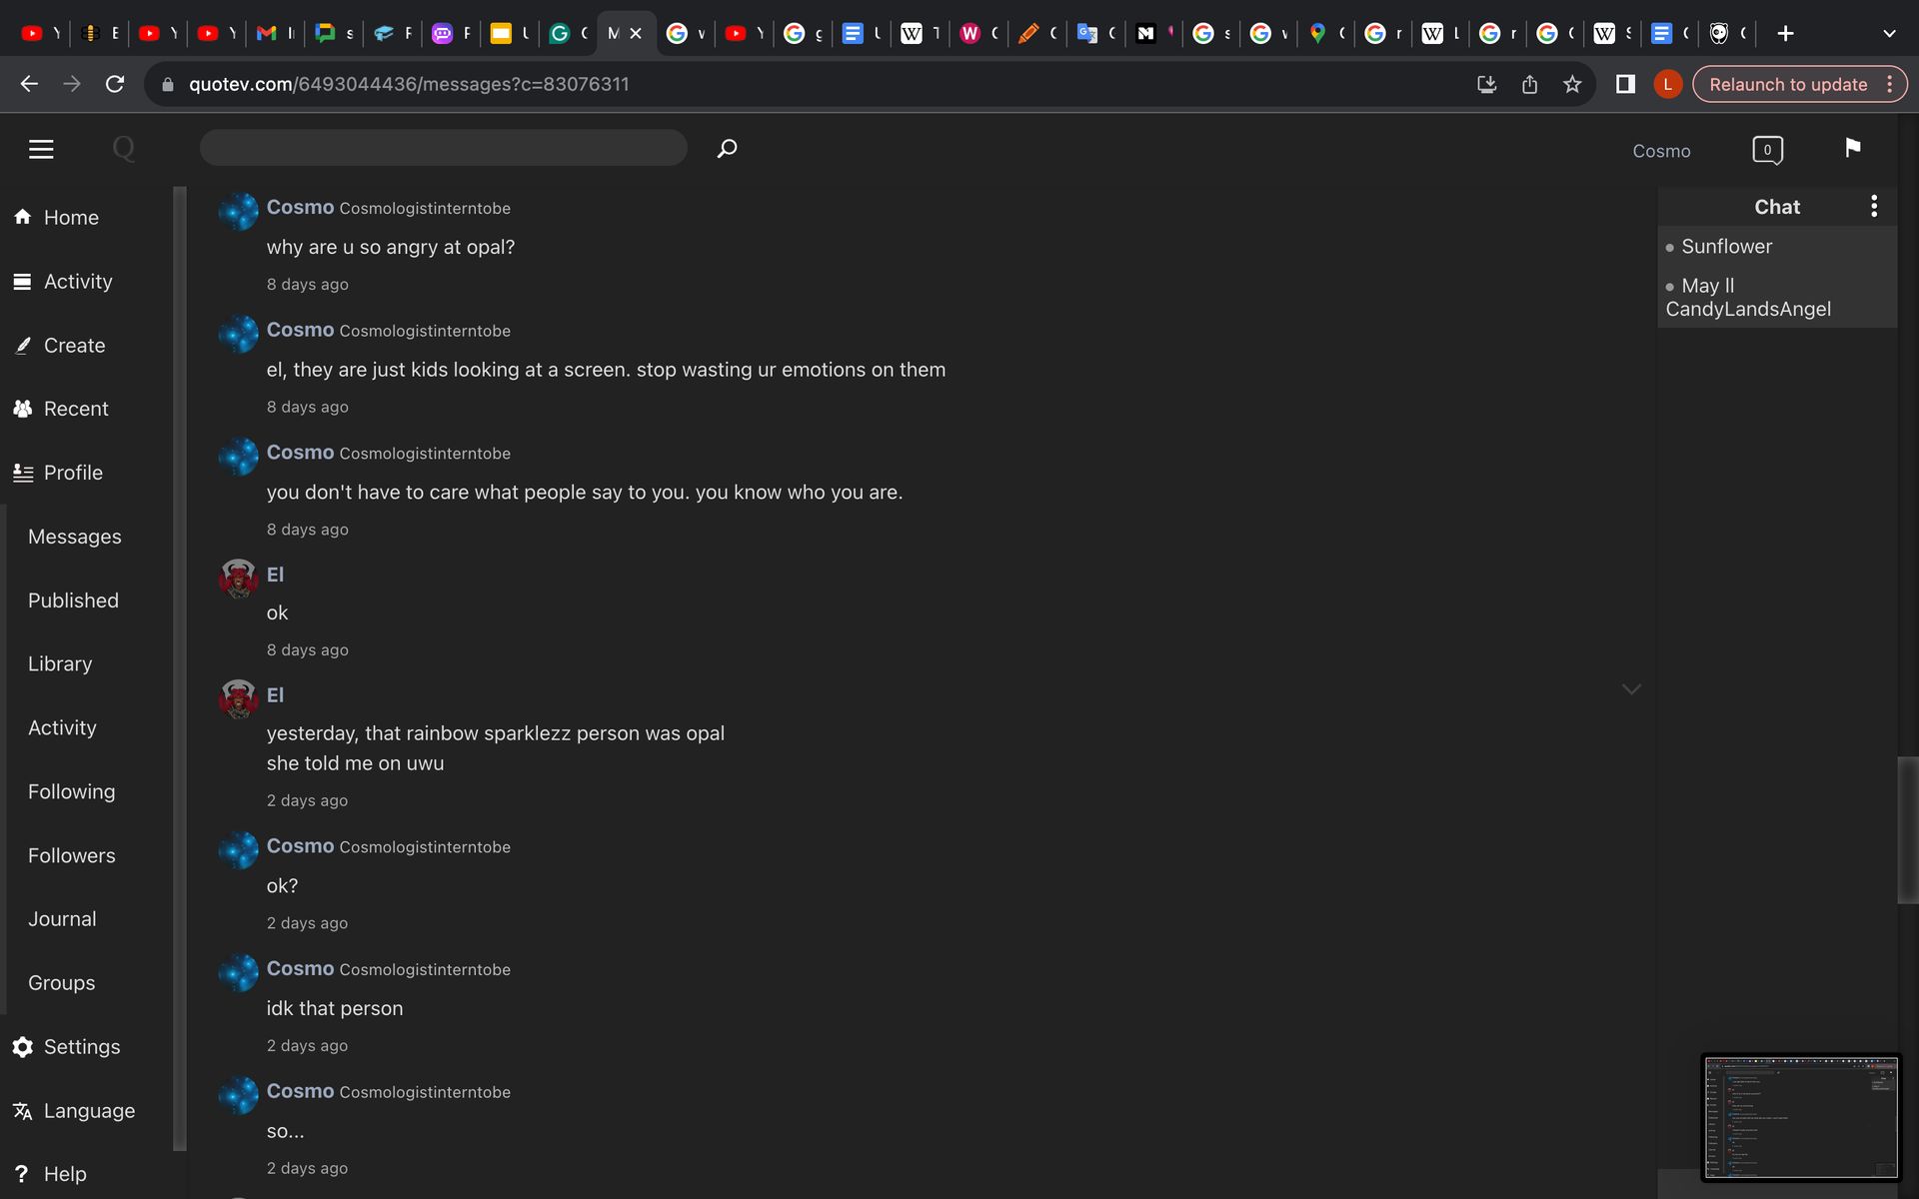Click the page's vertical scrollbar thumb
1919x1199 pixels.
pos(1907,829)
